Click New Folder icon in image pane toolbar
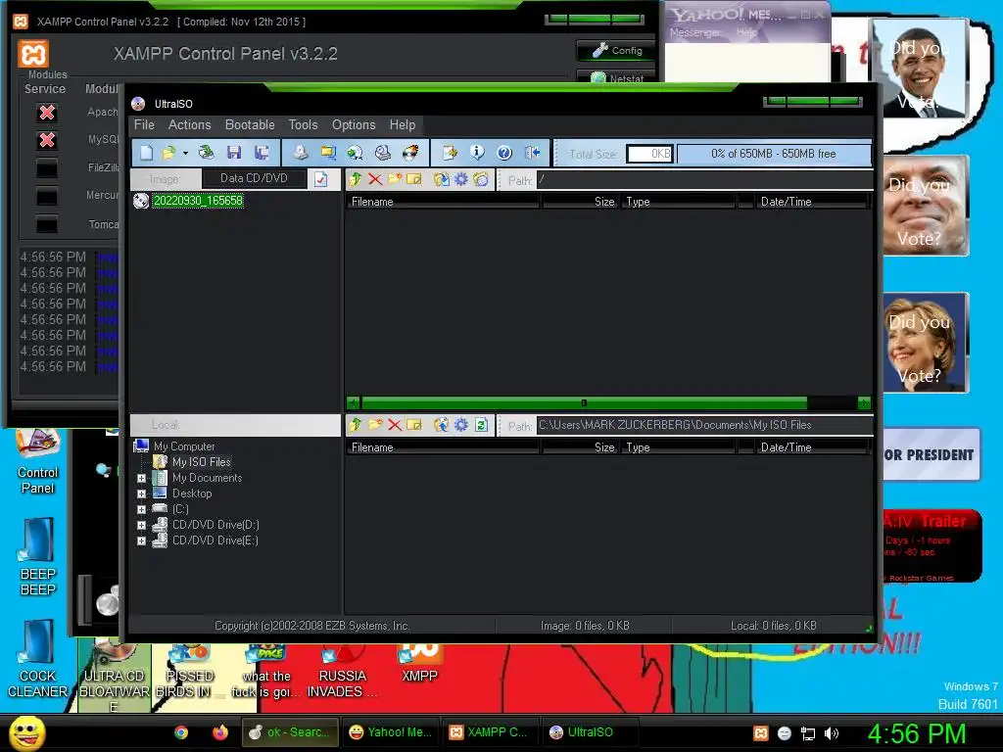Image resolution: width=1003 pixels, height=752 pixels. coord(395,180)
